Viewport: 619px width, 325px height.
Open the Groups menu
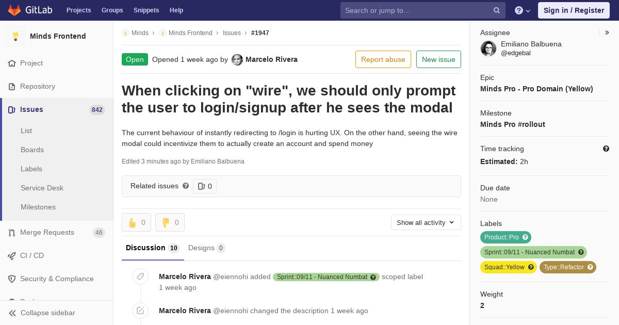112,10
